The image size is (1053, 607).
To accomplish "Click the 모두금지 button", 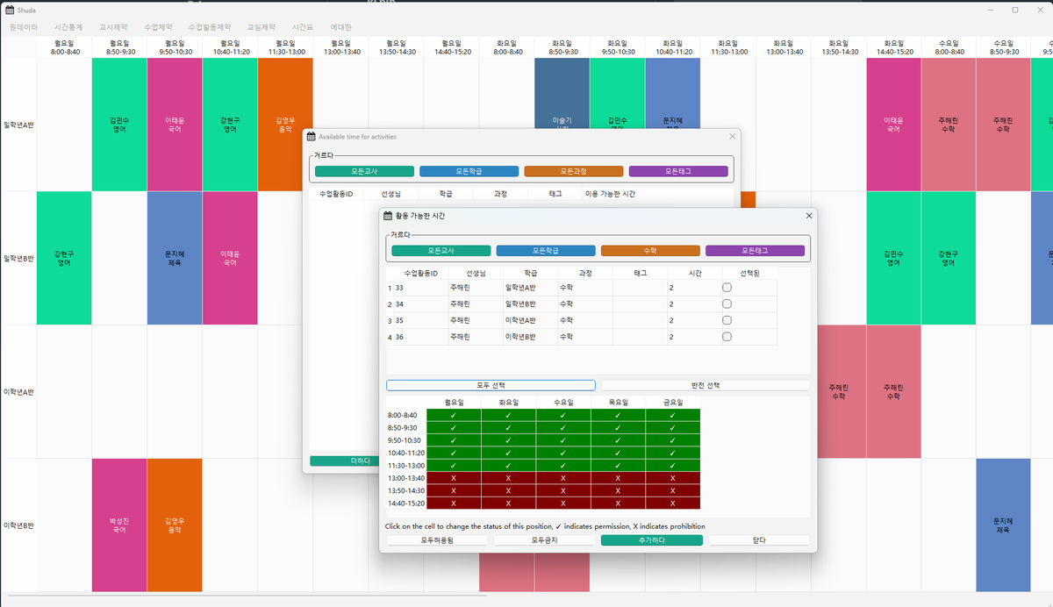I will 544,540.
